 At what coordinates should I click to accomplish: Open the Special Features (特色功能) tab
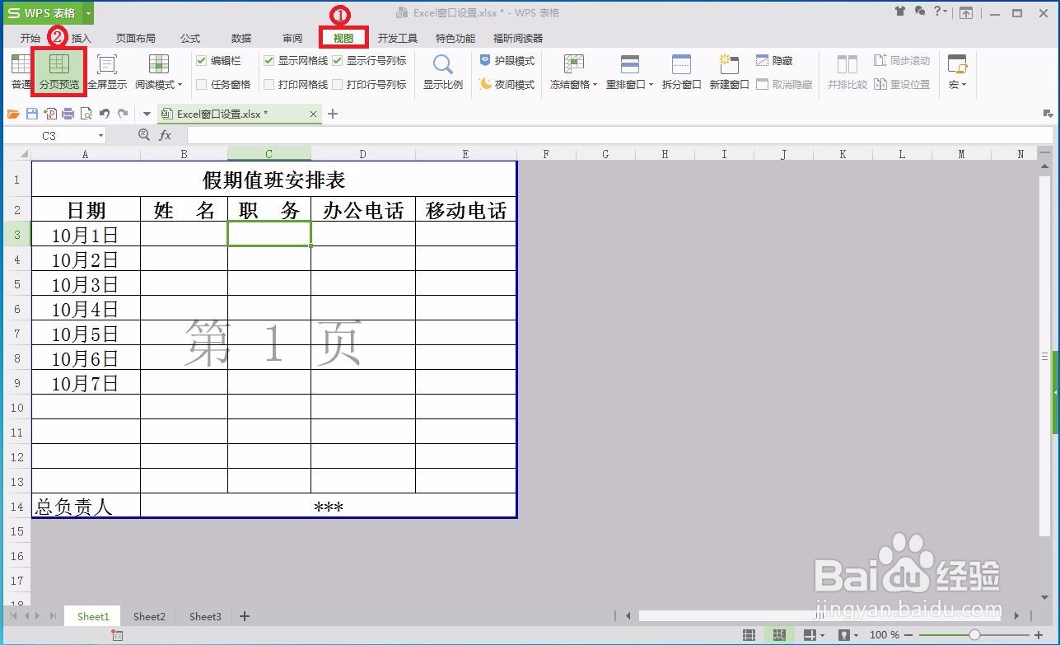pos(455,39)
